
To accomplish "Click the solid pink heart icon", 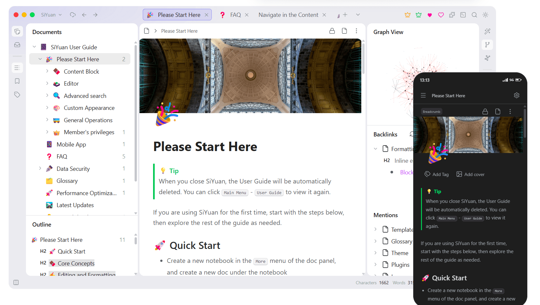I will point(430,15).
